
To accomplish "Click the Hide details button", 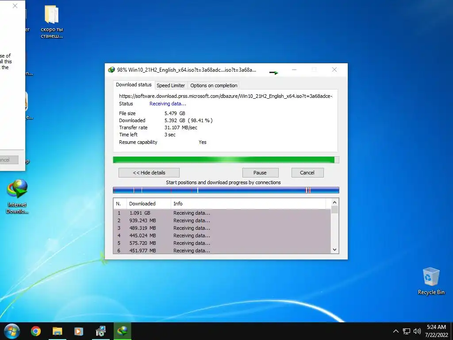I will 149,173.
